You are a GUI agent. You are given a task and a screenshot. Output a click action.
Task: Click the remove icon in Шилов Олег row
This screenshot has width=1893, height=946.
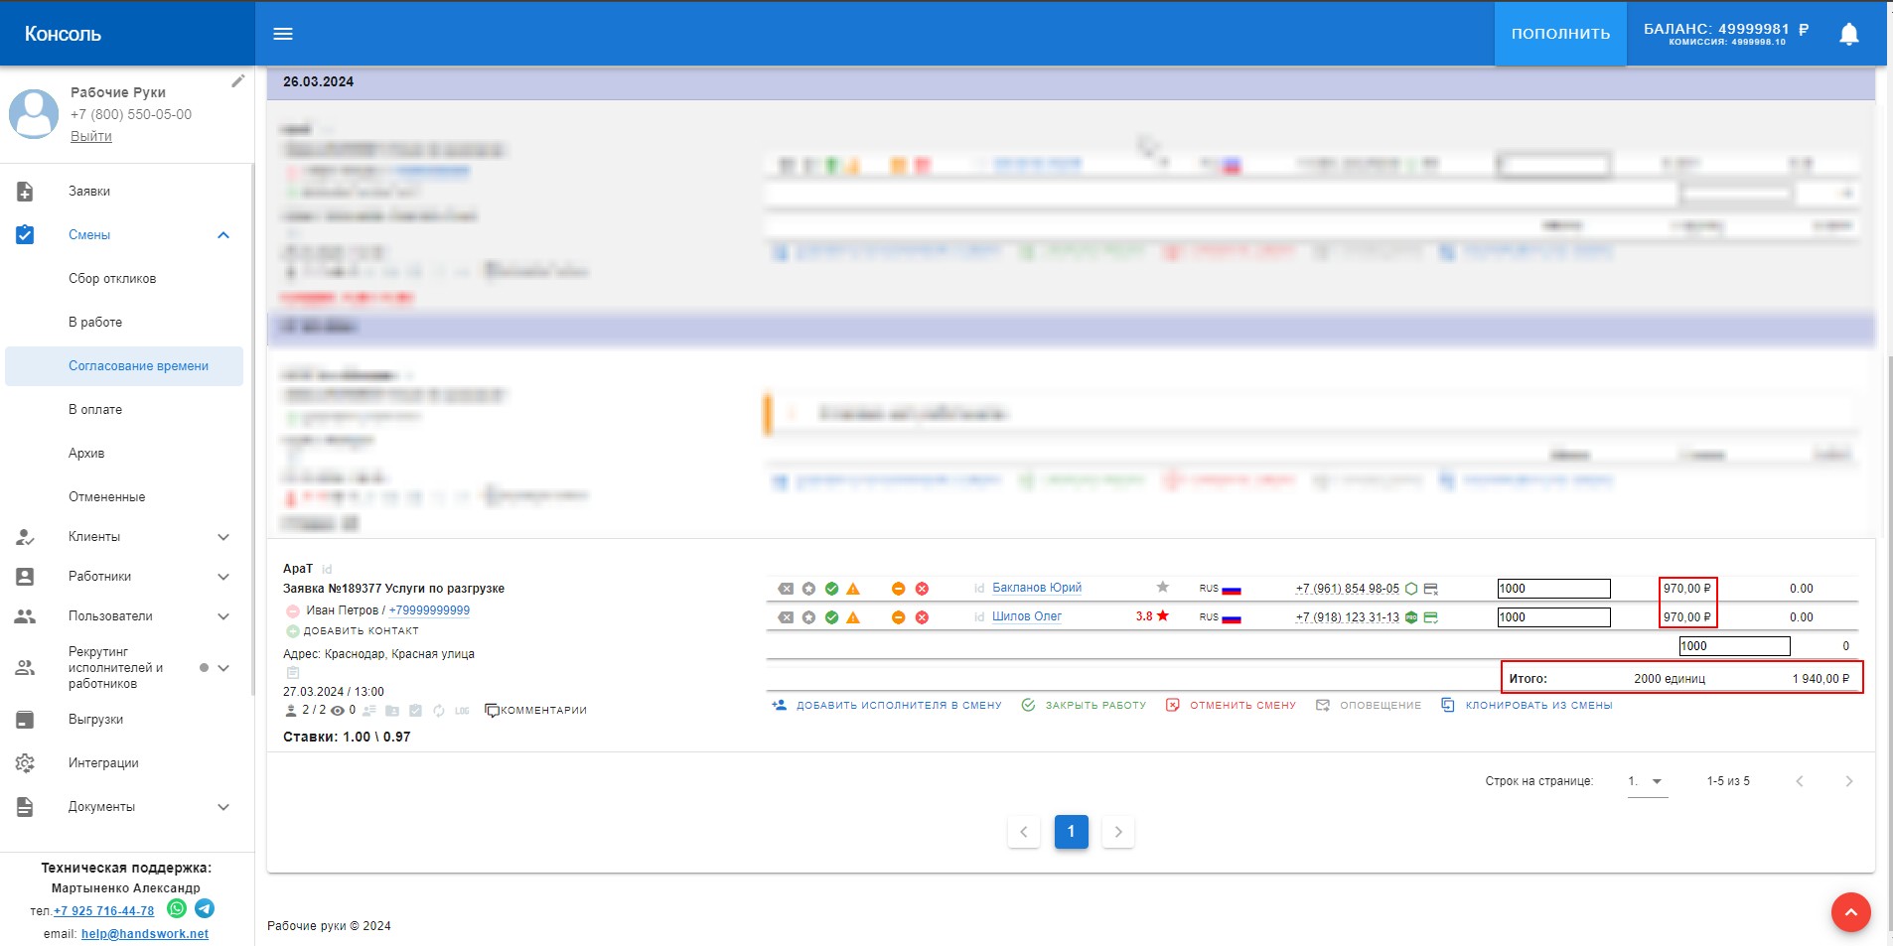786,617
